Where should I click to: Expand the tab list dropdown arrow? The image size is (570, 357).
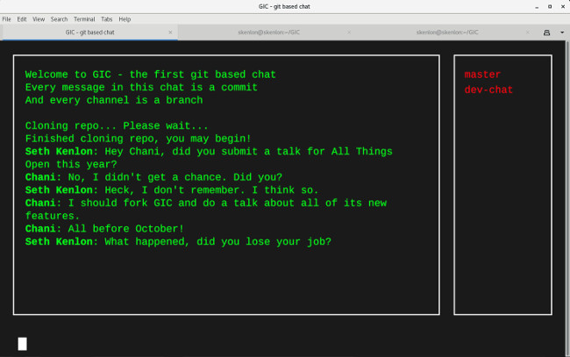pyautogui.click(x=561, y=32)
